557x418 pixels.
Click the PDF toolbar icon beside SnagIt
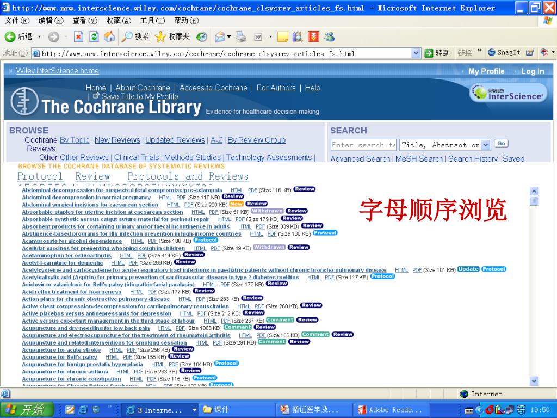(x=544, y=53)
